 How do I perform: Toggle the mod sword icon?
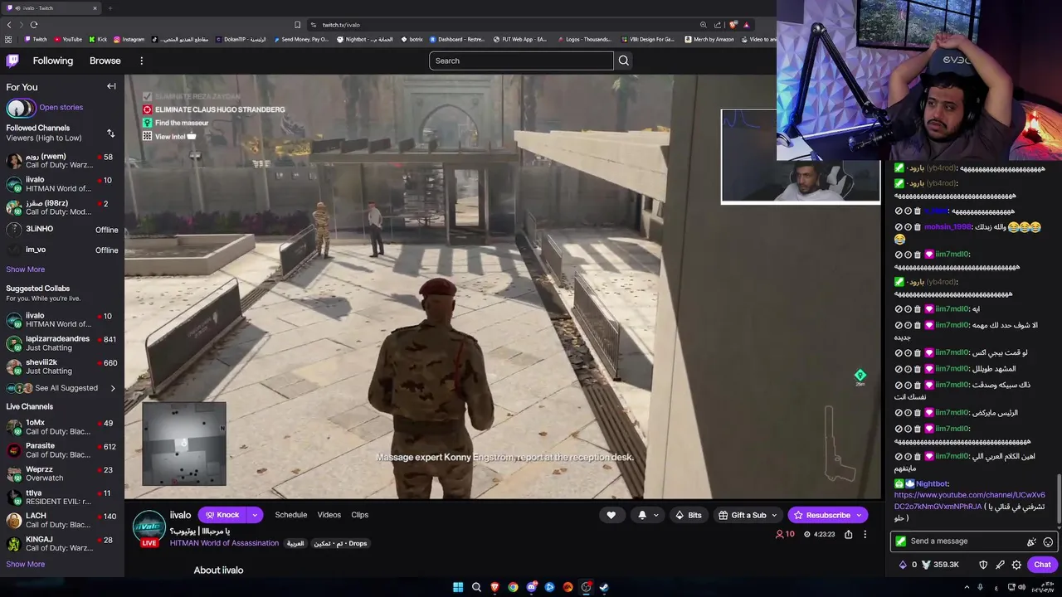click(1000, 565)
